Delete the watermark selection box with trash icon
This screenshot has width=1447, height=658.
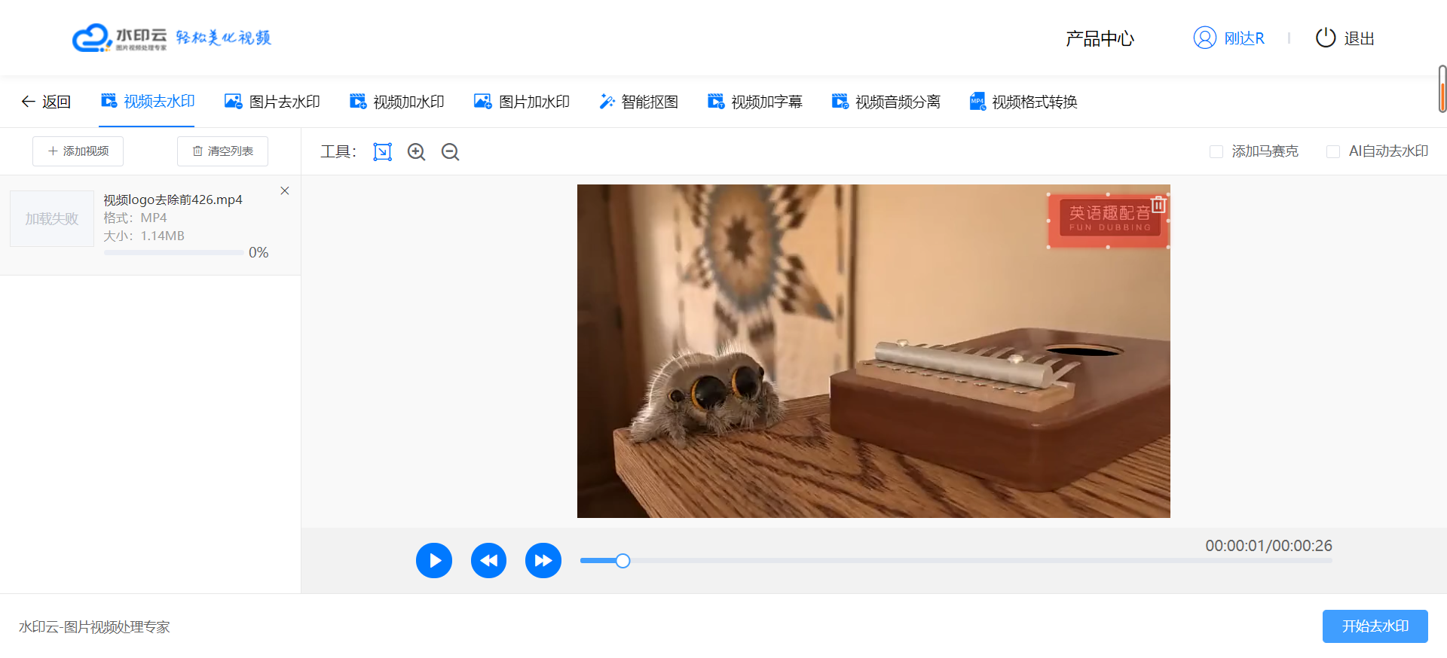coord(1159,204)
